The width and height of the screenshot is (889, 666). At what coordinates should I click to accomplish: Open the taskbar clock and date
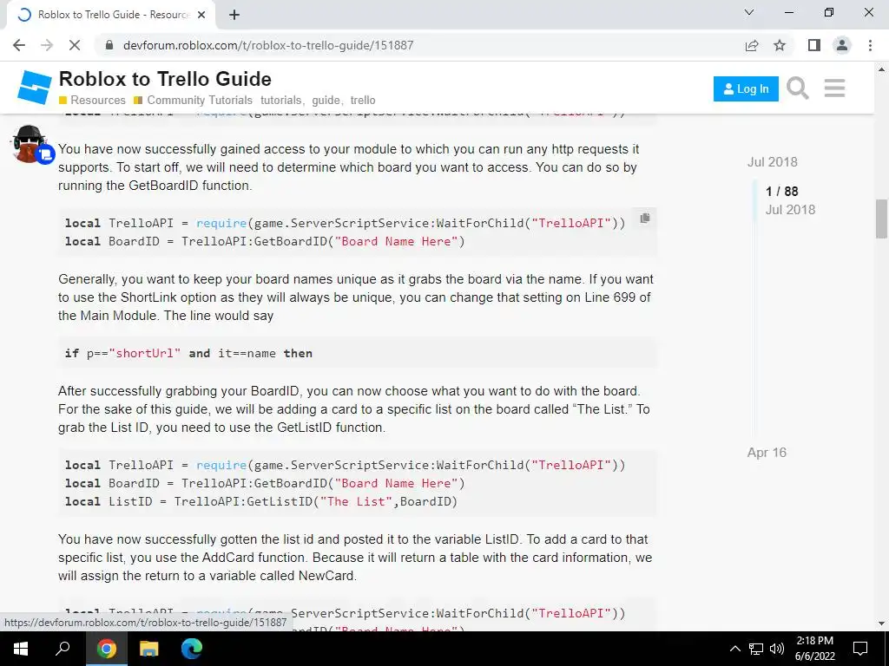(x=814, y=649)
